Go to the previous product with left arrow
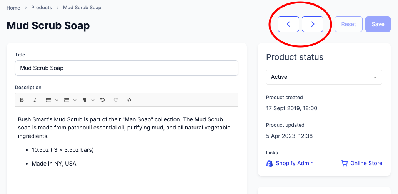Viewport: 398px width, 194px height. tap(288, 24)
